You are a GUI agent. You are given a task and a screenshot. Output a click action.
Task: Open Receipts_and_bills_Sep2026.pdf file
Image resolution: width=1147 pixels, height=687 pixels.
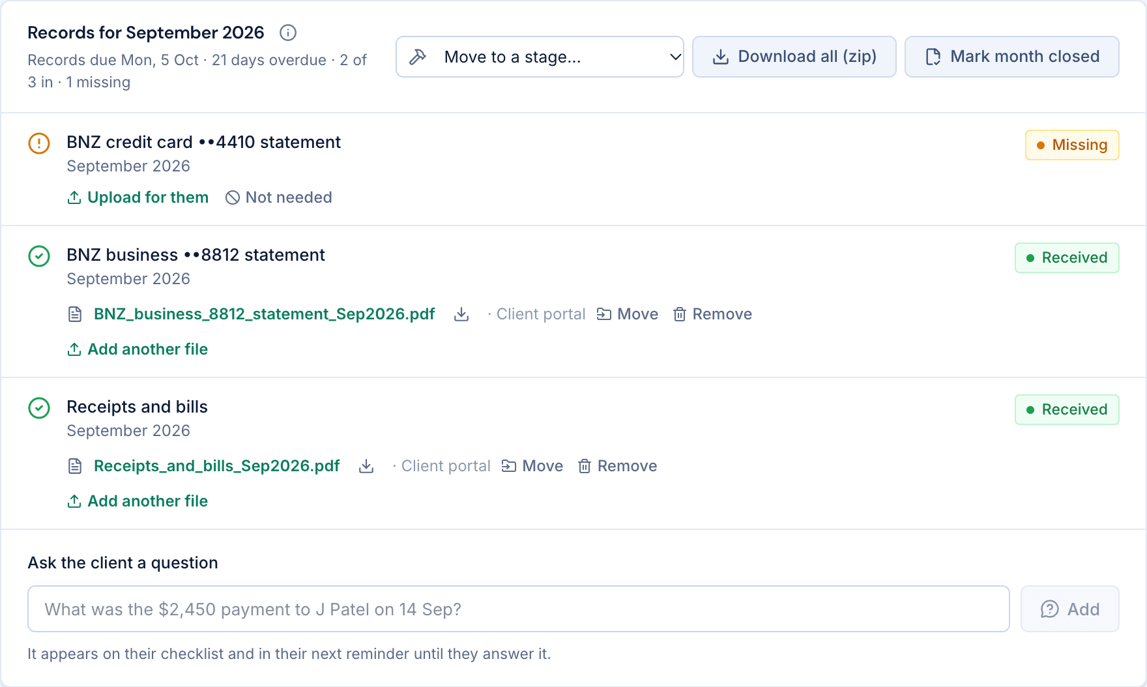click(x=217, y=466)
